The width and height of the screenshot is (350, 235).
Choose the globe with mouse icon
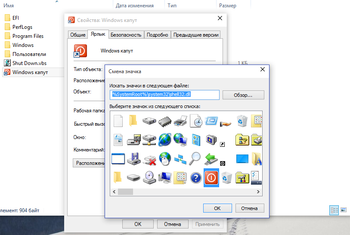point(165,159)
